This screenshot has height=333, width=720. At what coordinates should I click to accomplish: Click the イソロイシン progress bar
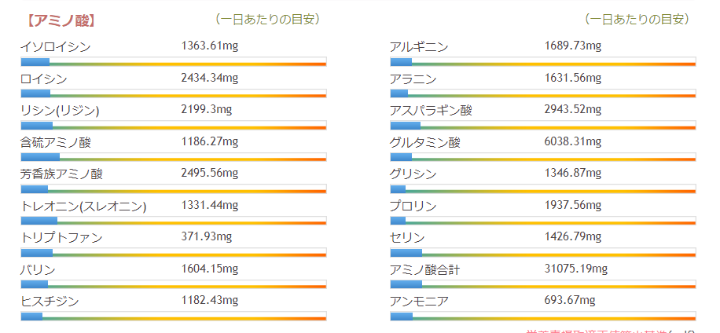tap(173, 62)
